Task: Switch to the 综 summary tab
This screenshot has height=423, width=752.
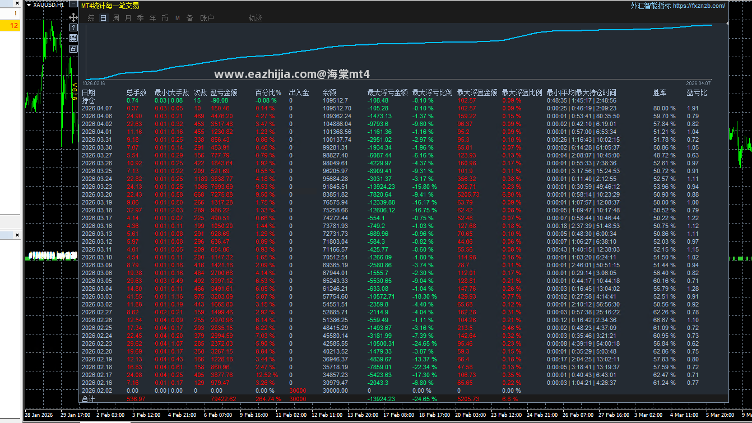Action: pos(91,18)
